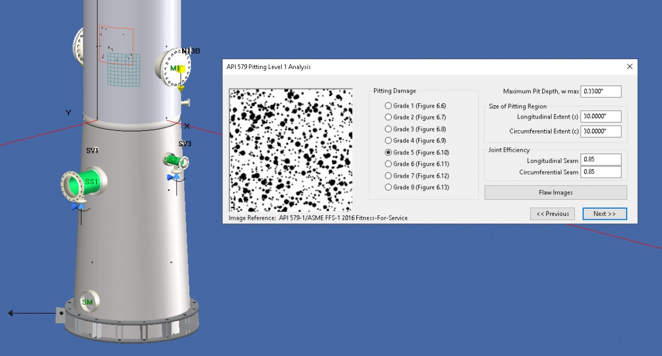The width and height of the screenshot is (662, 356).
Task: Select Grade 1 (Figure 6.6) pitting damage
Action: 389,105
